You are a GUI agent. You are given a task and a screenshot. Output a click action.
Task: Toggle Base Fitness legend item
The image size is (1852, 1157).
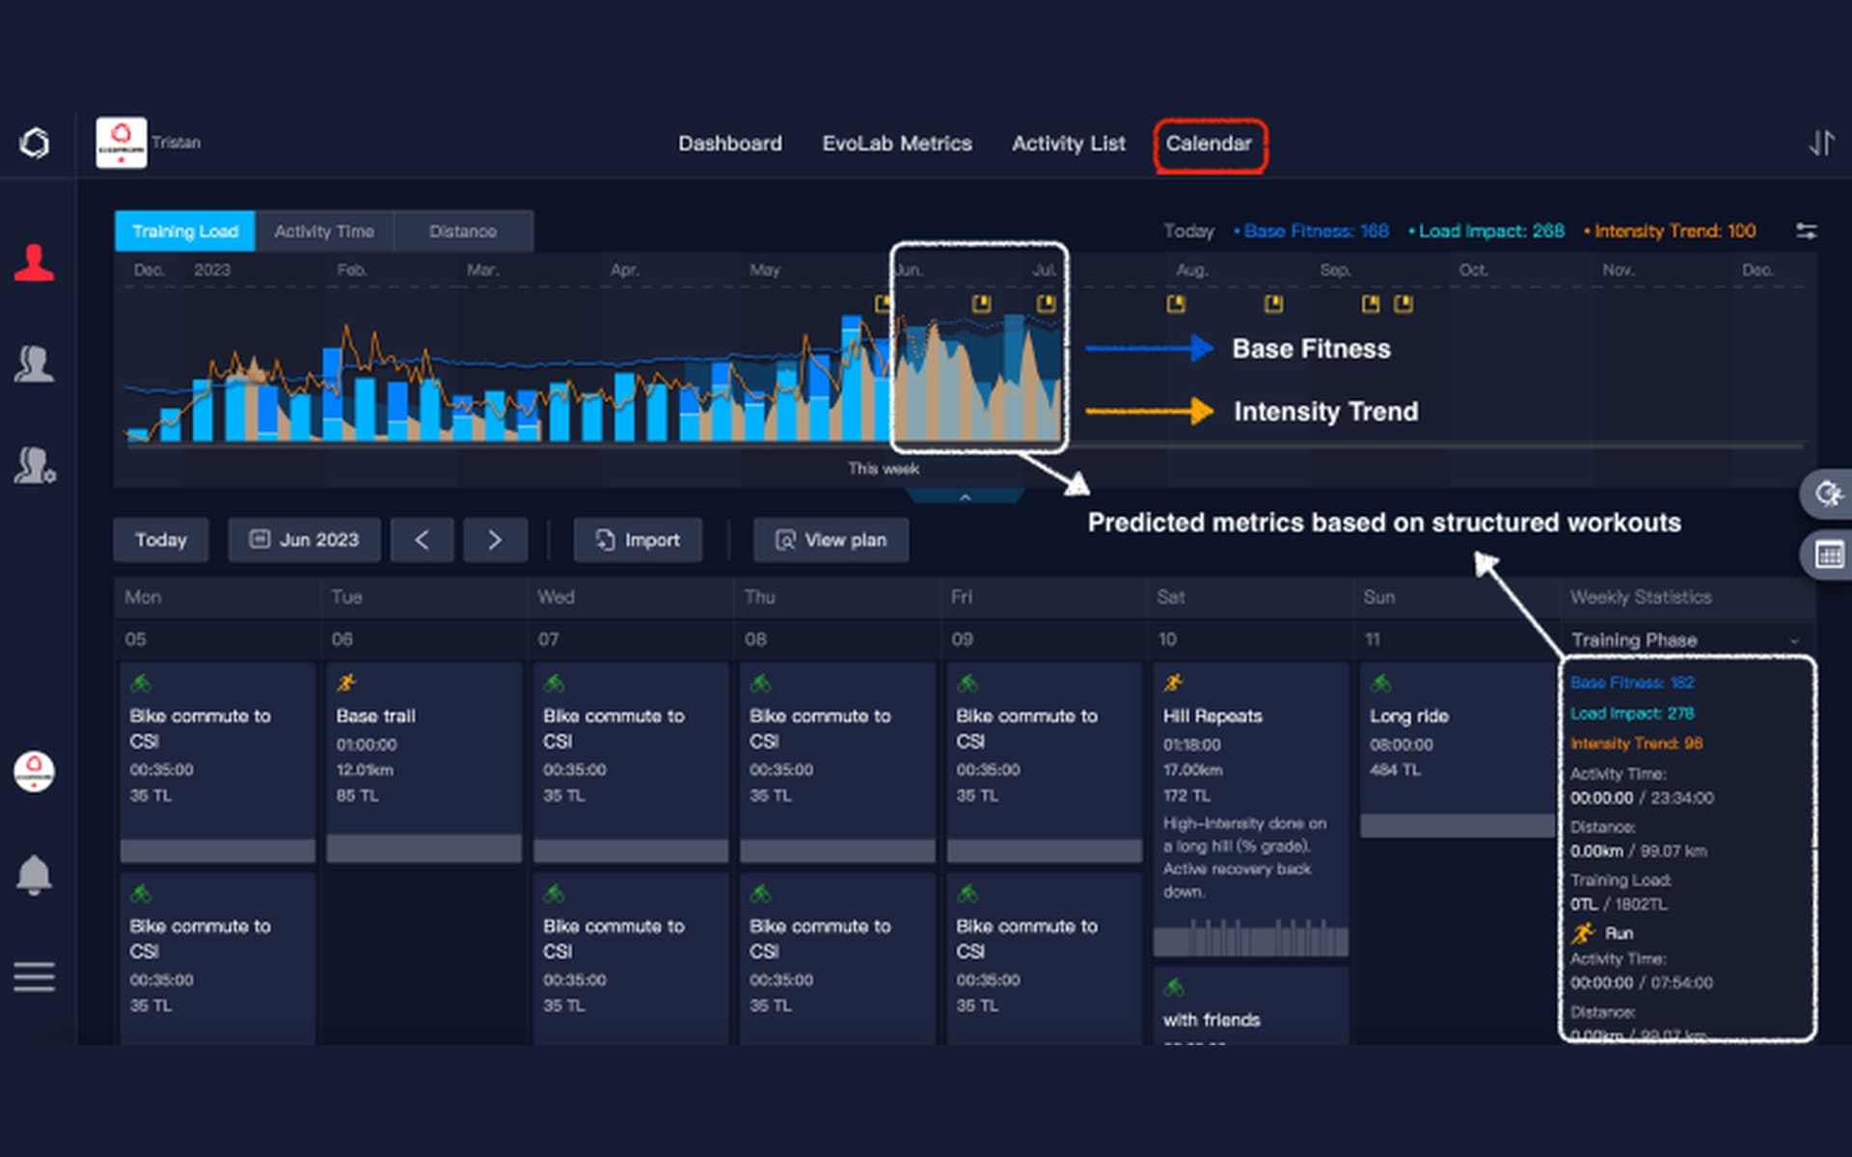1311,231
